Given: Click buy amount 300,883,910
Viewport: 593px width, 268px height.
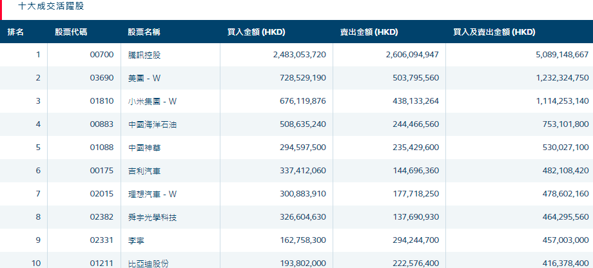Looking at the screenshot, I should 302,194.
